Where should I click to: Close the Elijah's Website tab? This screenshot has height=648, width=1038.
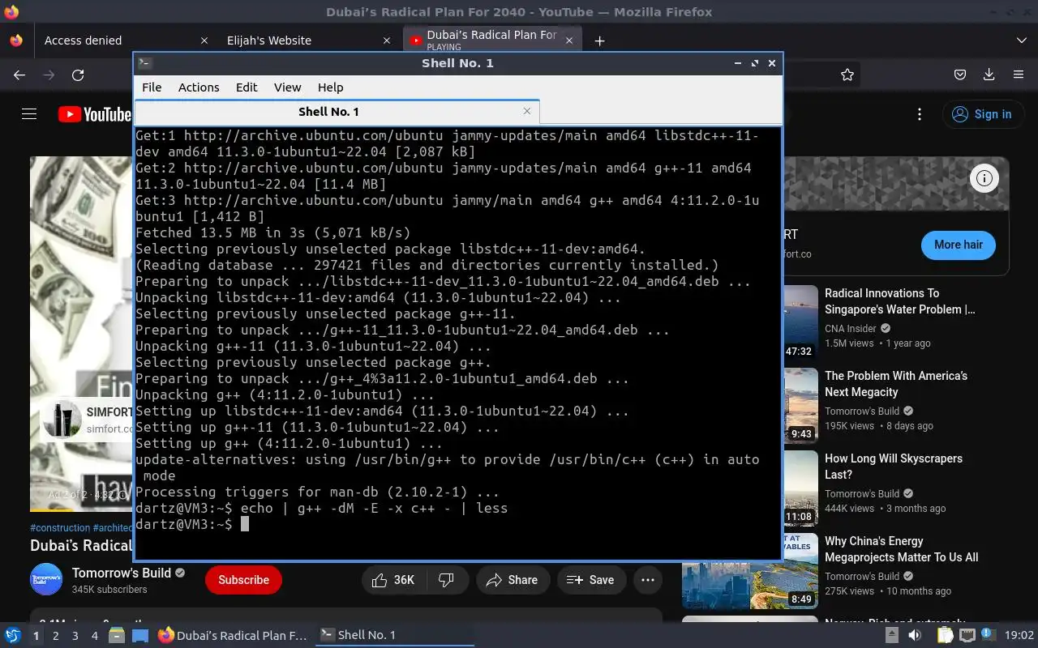tap(385, 40)
